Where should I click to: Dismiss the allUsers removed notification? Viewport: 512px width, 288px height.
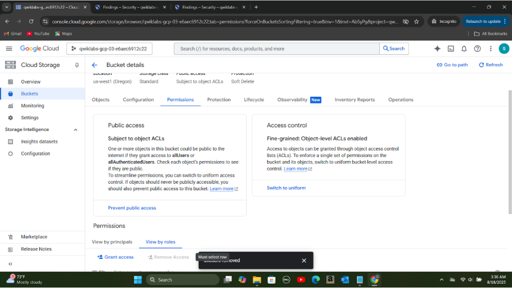coord(304,260)
